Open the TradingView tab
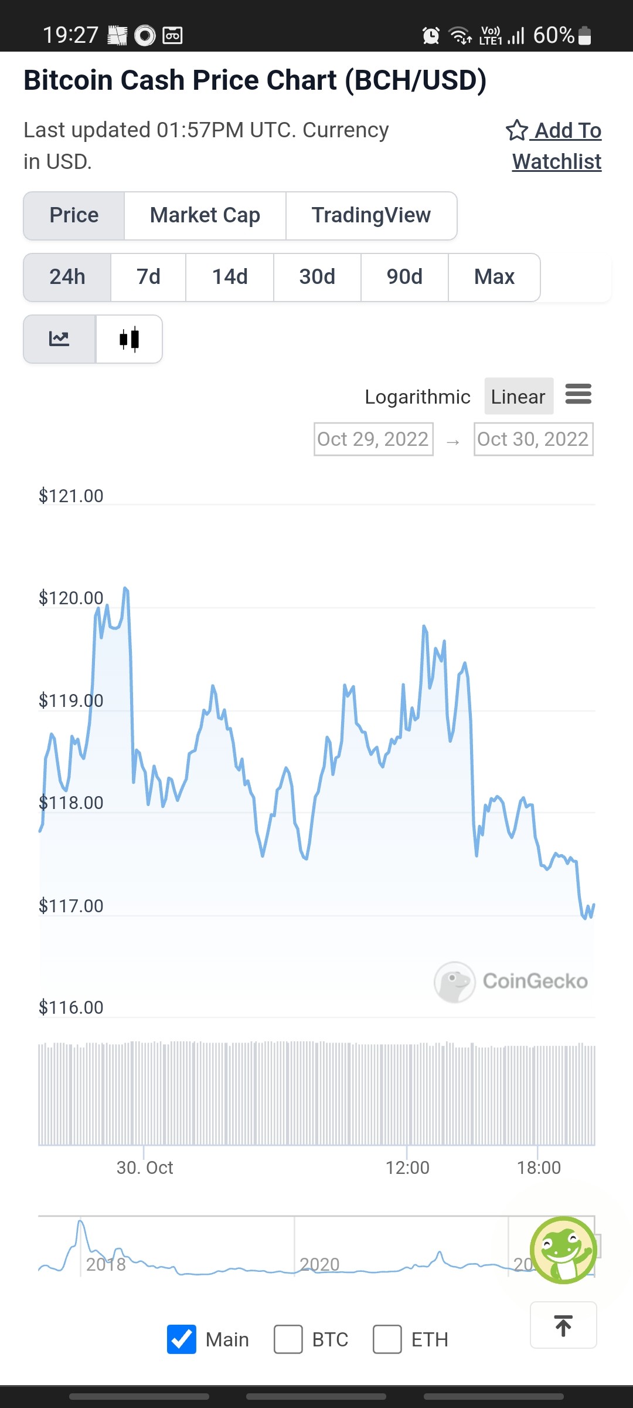Image resolution: width=633 pixels, height=1408 pixels. point(372,215)
